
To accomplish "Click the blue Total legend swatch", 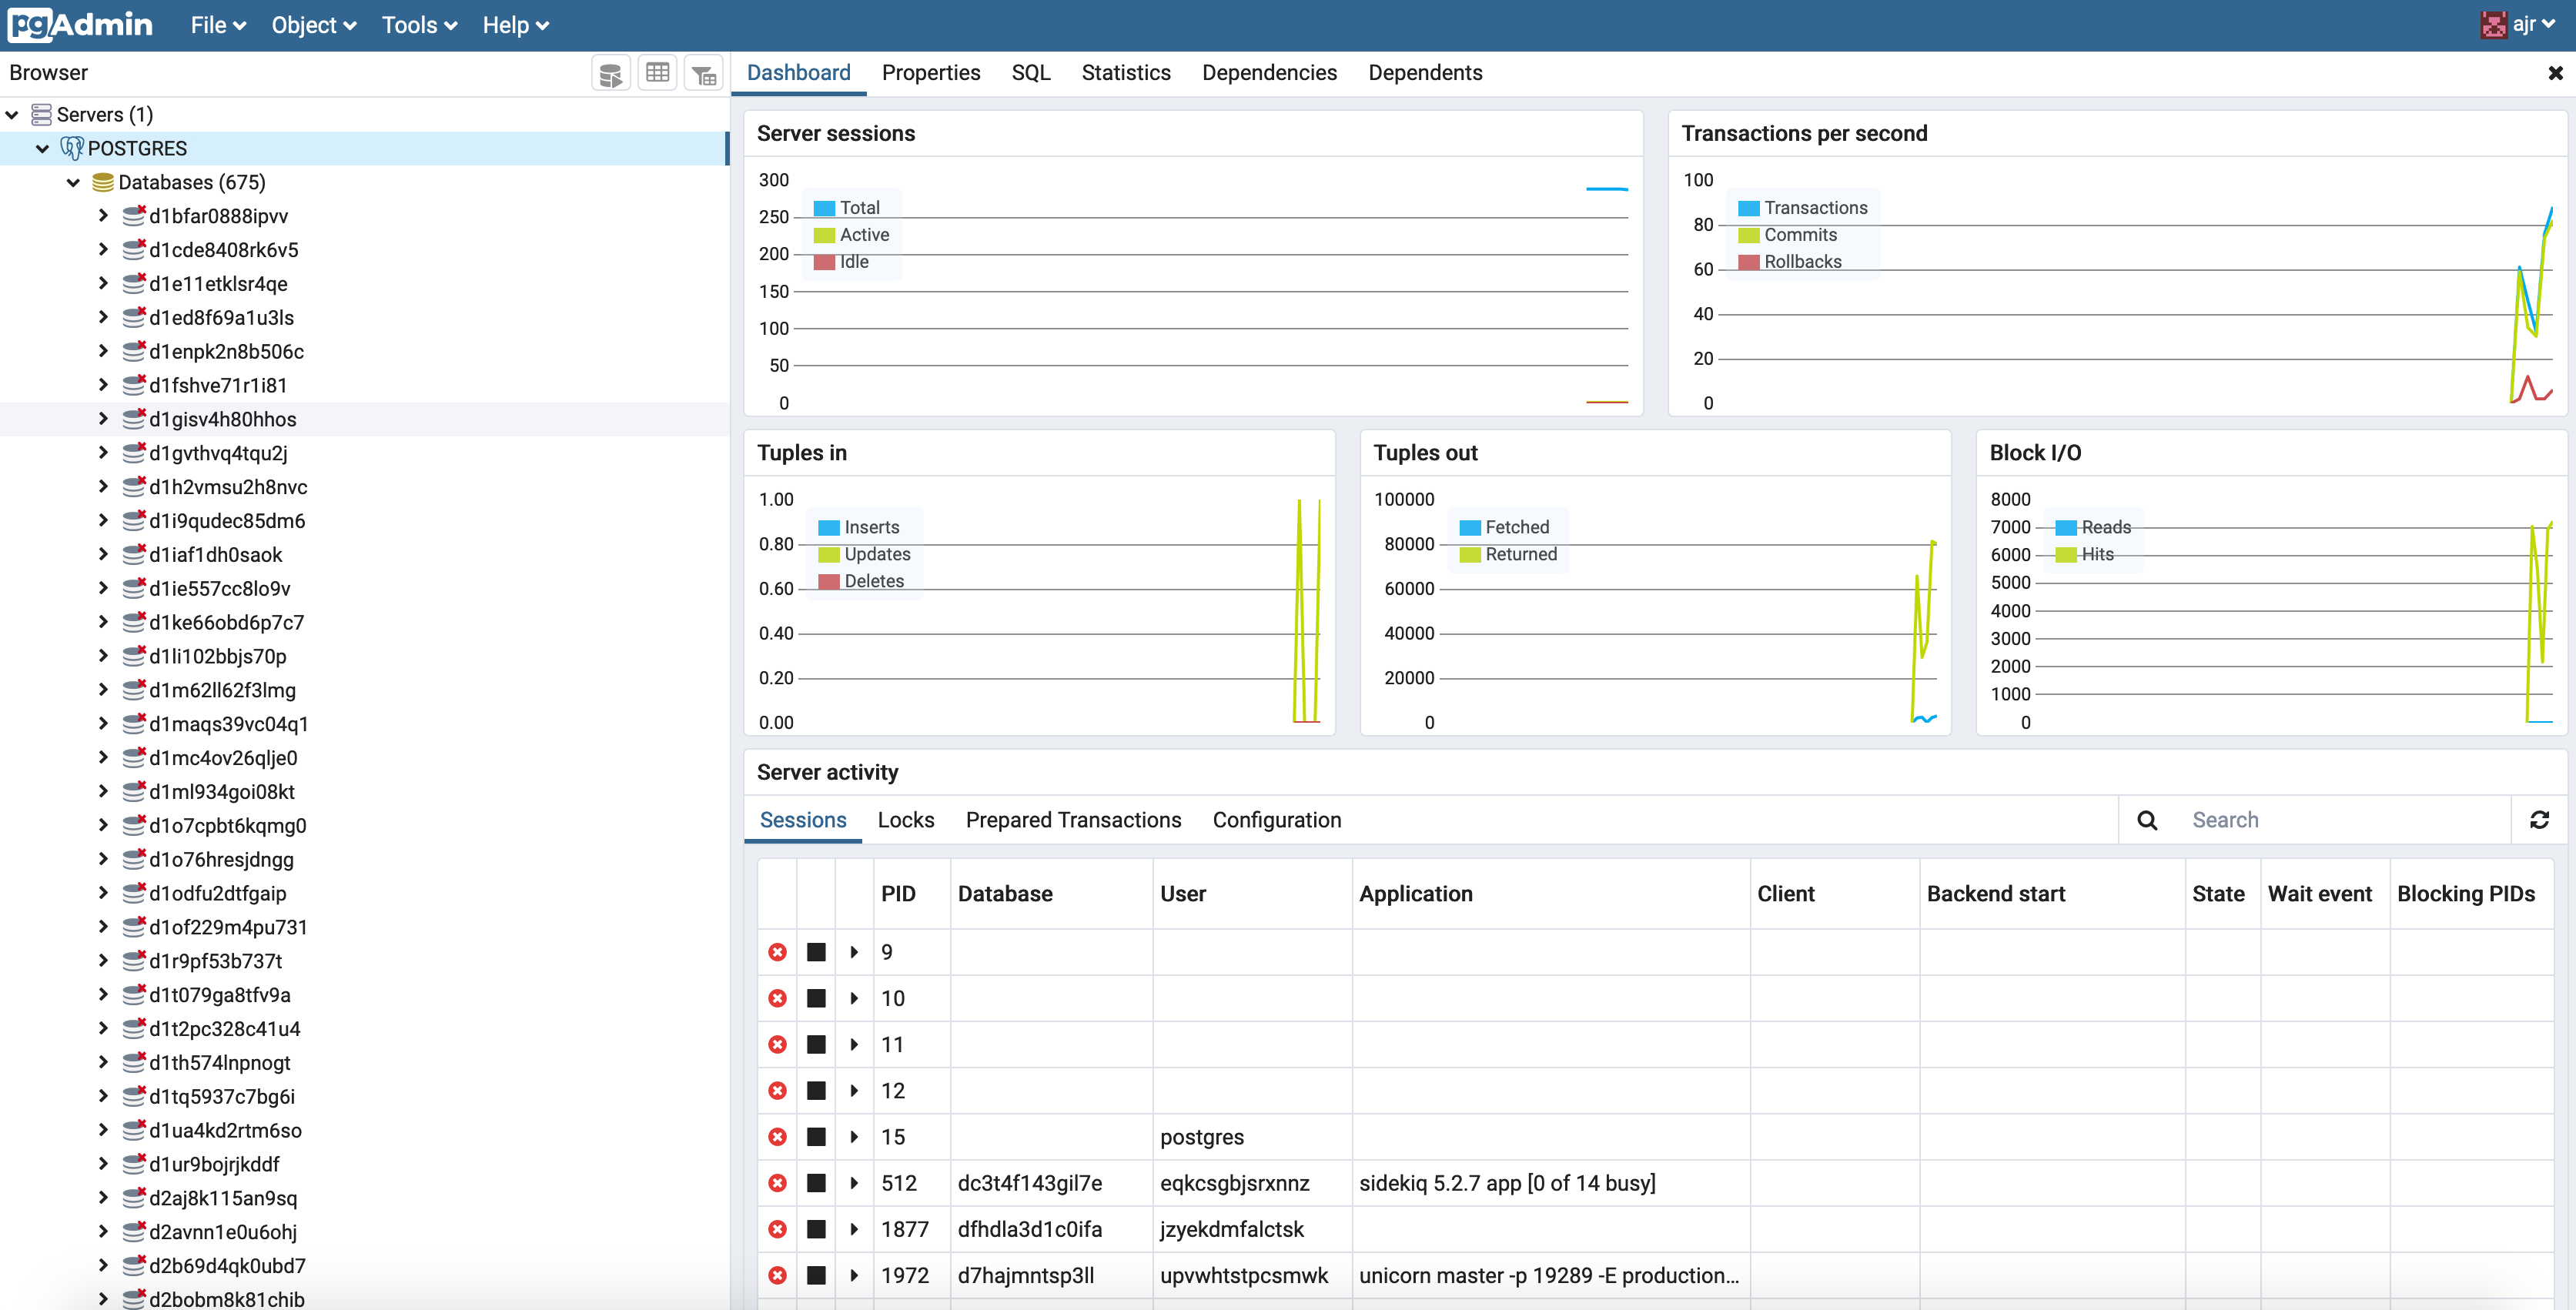I will point(824,208).
